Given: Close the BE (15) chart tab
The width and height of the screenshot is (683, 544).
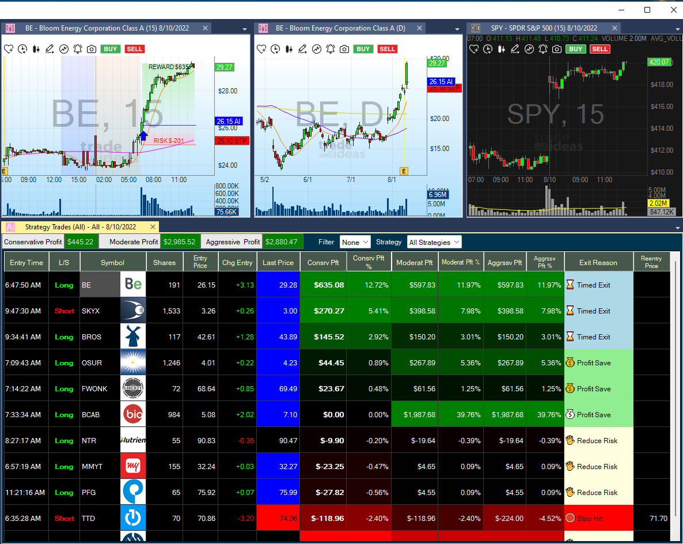Looking at the screenshot, I should pos(205,28).
